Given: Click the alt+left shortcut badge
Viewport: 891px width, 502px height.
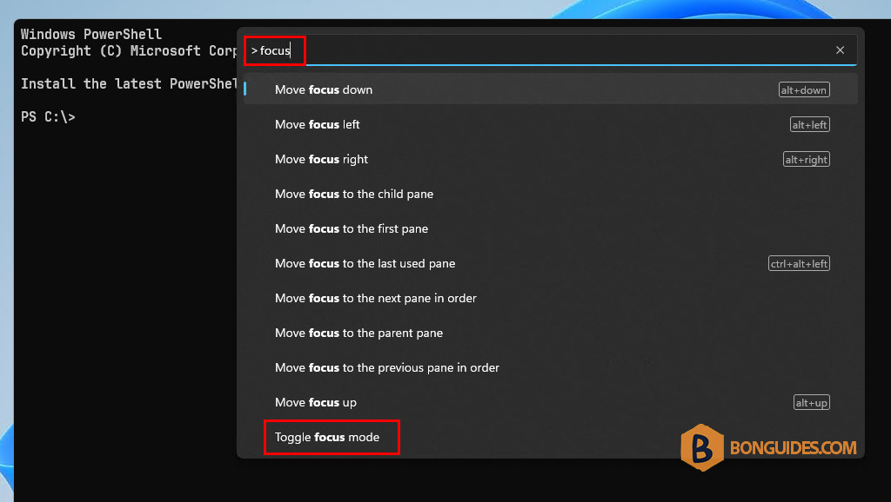Looking at the screenshot, I should (x=810, y=124).
